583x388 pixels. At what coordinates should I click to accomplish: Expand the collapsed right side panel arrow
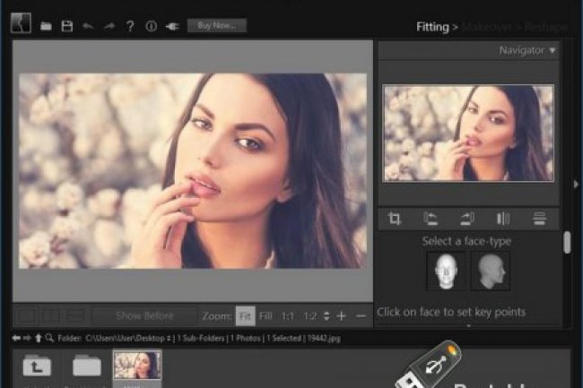575,184
